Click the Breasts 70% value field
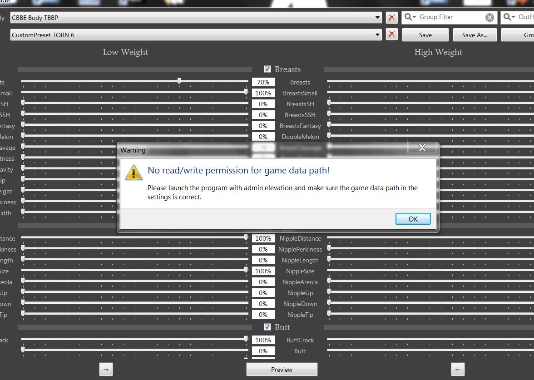534x380 pixels. (x=263, y=82)
